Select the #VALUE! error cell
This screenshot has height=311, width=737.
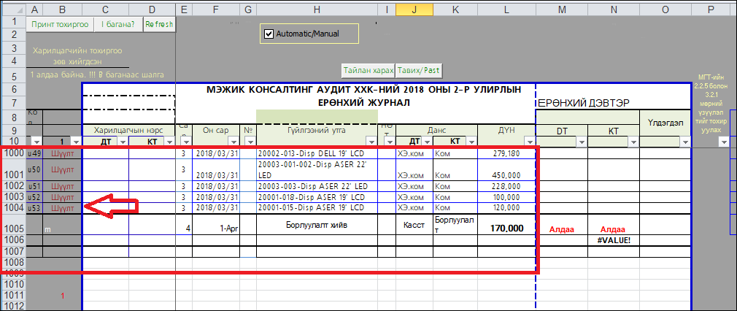(x=613, y=240)
